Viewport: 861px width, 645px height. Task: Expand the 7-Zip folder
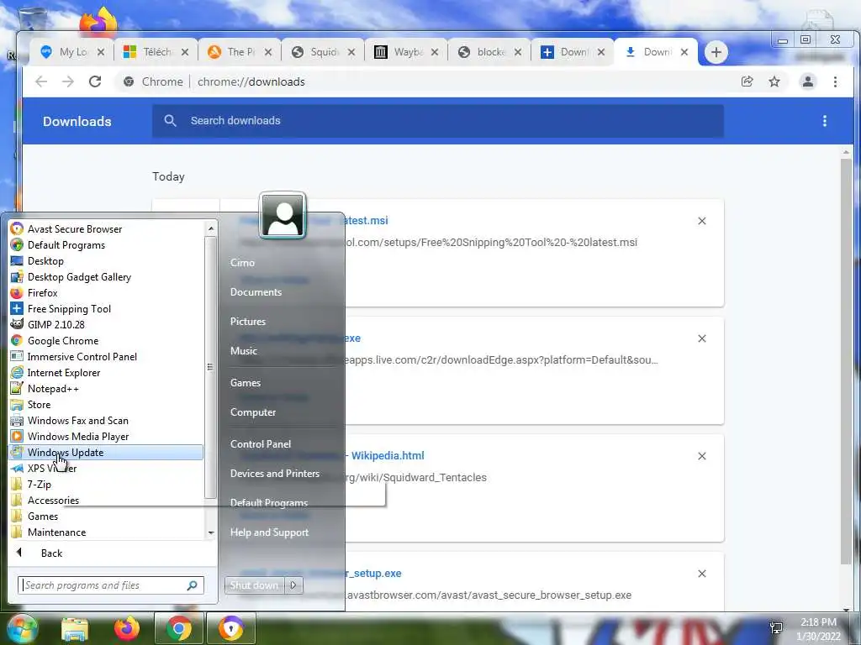(x=39, y=485)
